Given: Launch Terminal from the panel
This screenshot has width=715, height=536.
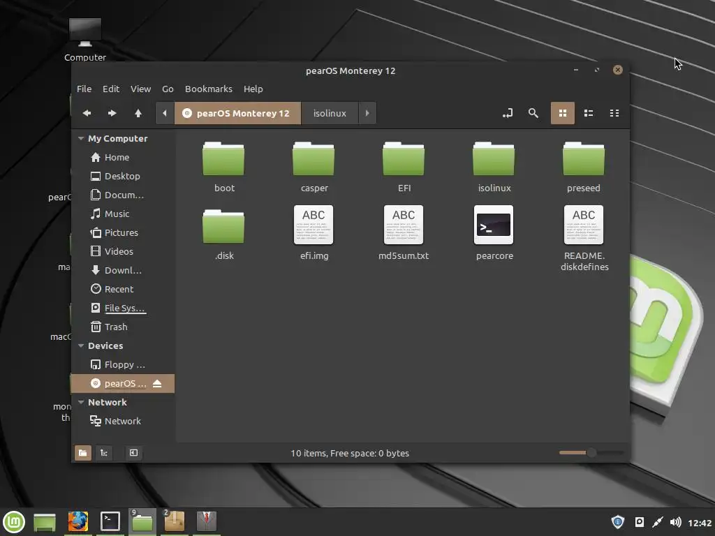Looking at the screenshot, I should pos(110,522).
